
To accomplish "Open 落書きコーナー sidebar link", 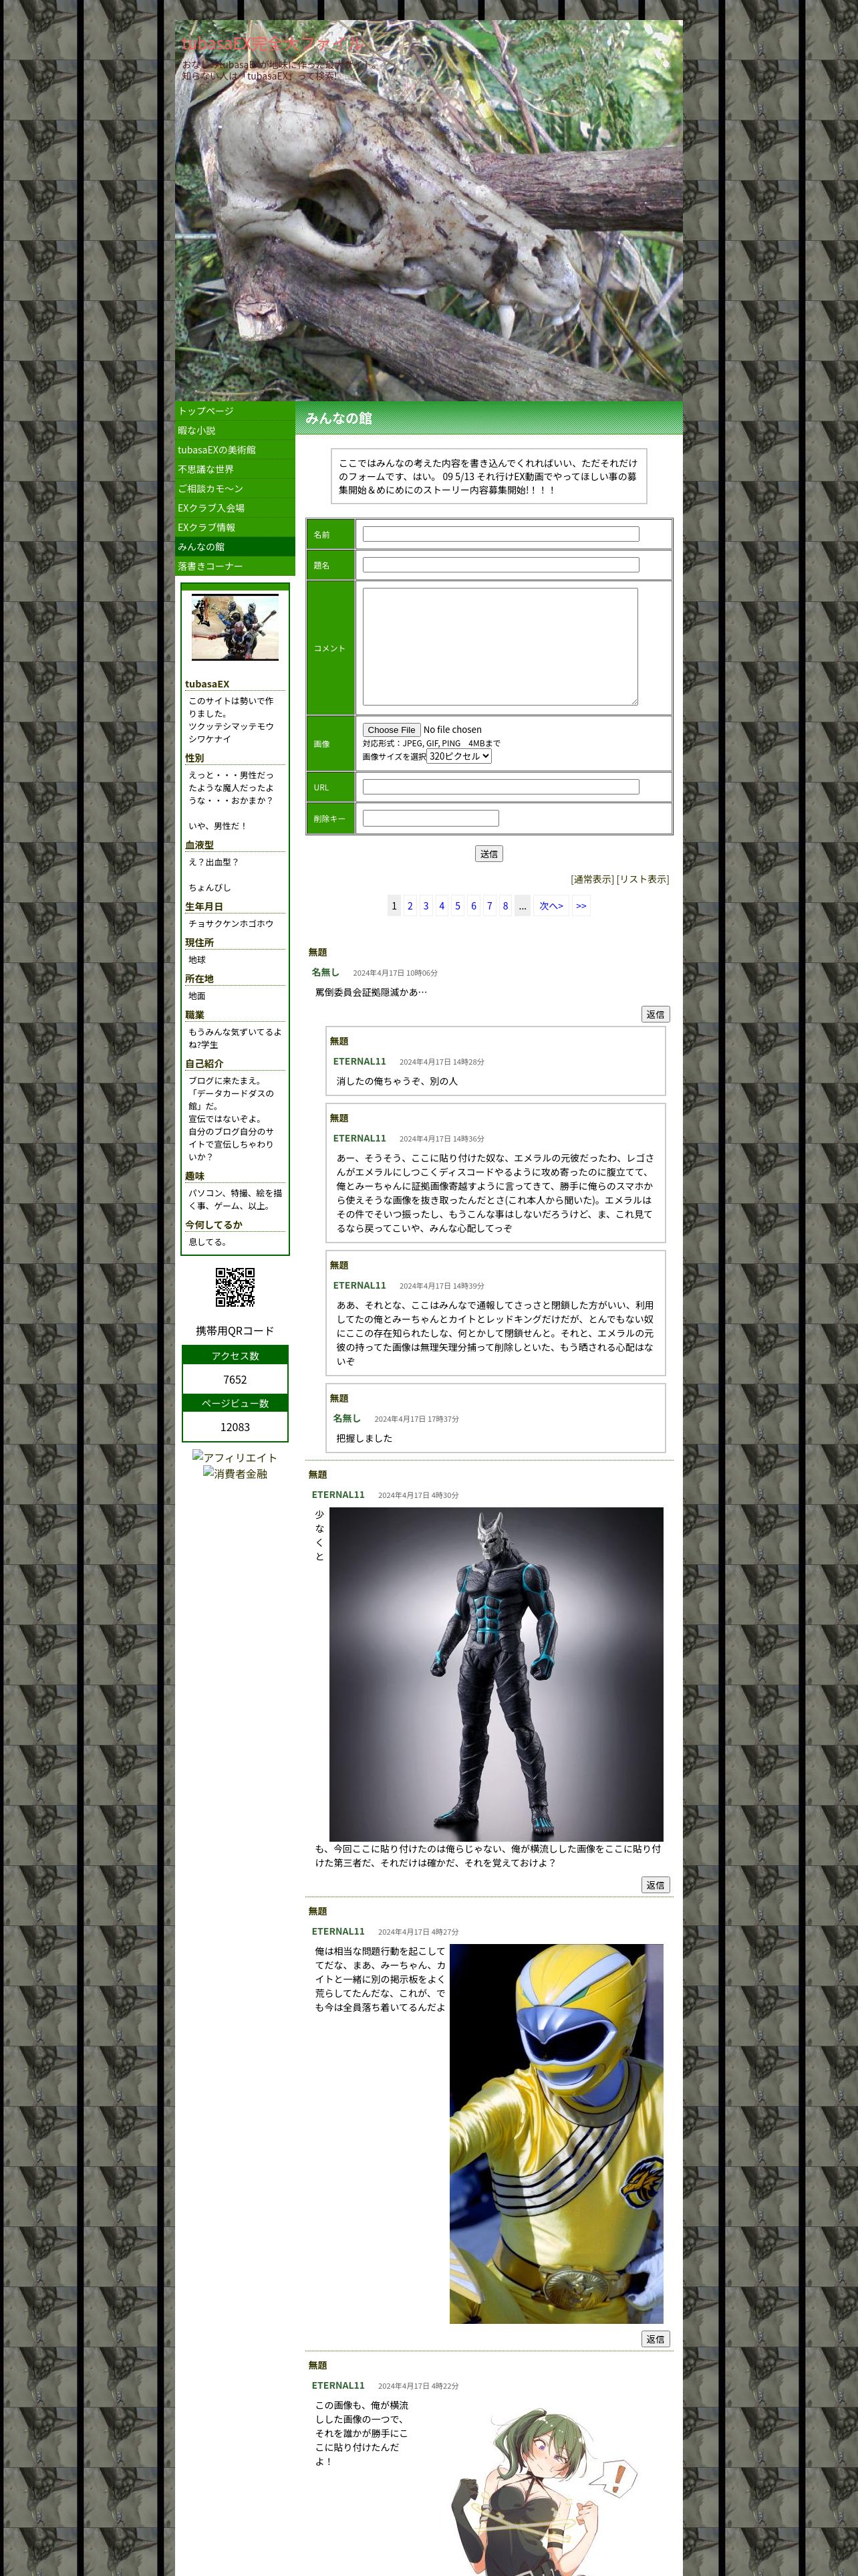I will (235, 566).
